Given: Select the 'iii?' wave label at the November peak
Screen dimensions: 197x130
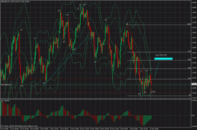Looking at the screenshot, I should point(59,11).
